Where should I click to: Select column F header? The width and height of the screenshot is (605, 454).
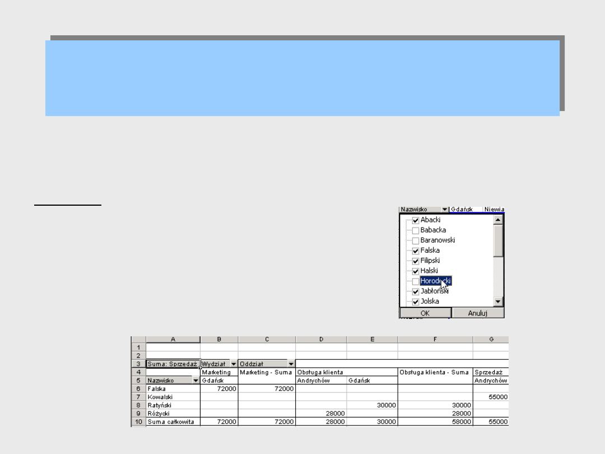(x=435, y=340)
